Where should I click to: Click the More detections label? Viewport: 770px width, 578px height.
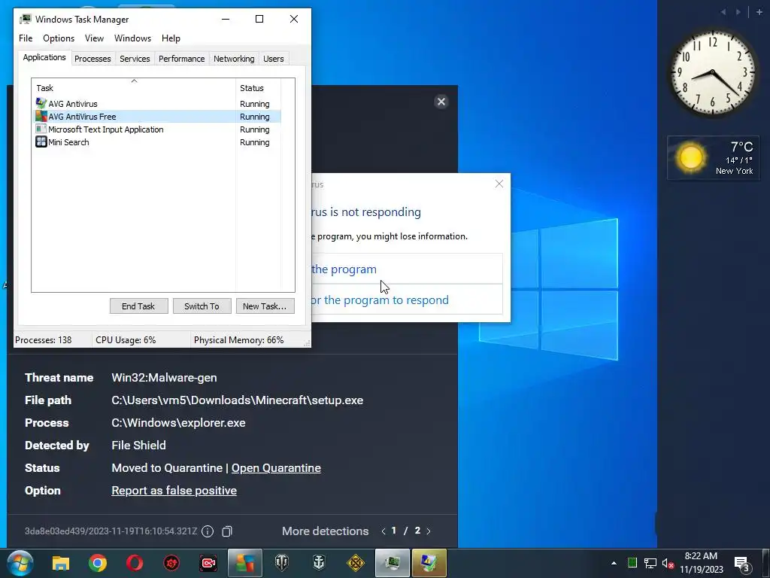tap(325, 531)
